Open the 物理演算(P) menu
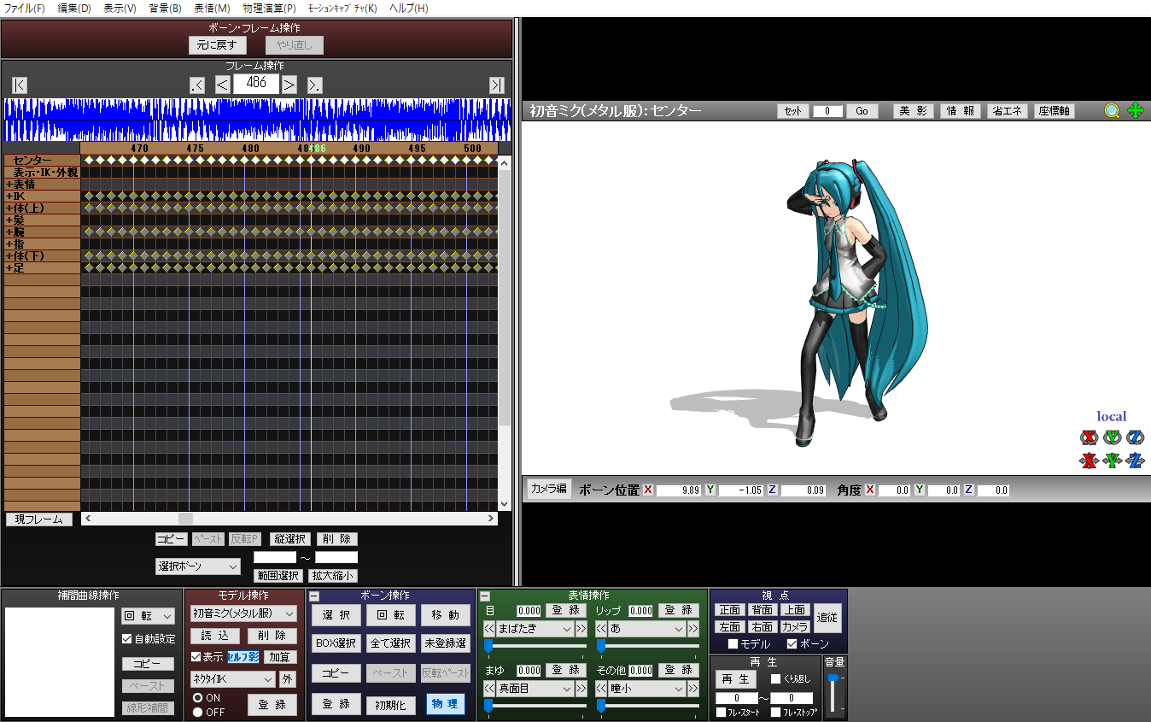1151x722 pixels. click(x=268, y=9)
